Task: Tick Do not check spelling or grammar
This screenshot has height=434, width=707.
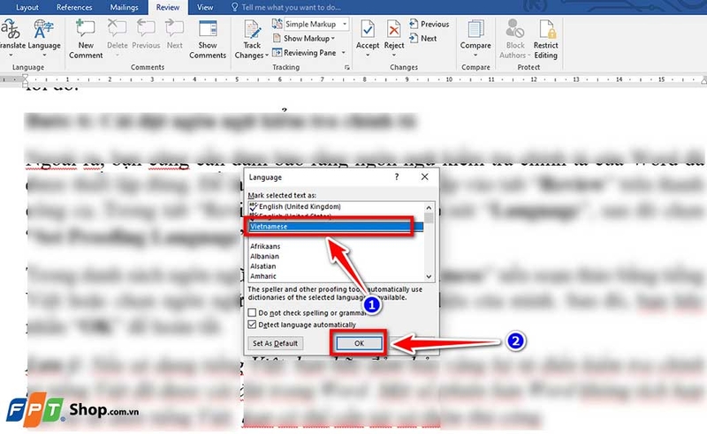Action: (252, 312)
